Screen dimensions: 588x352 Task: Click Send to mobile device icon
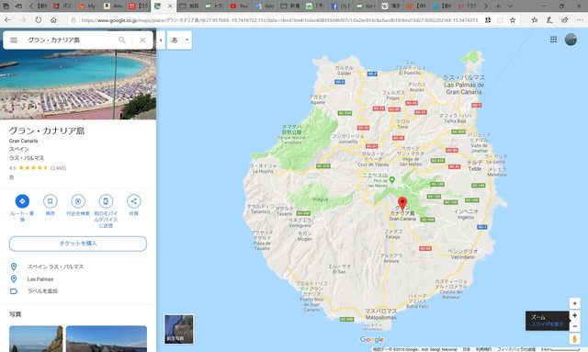(106, 201)
